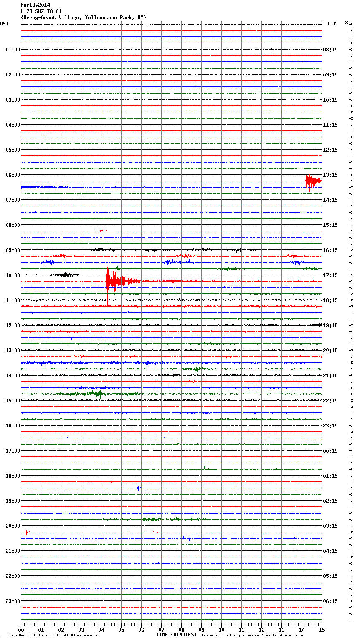Click the TIME (MINUTES) axis title
Image resolution: width=355 pixels, height=641 pixels.
coord(176,635)
